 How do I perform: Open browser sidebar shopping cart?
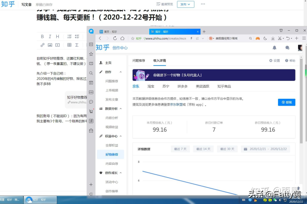coord(91,112)
